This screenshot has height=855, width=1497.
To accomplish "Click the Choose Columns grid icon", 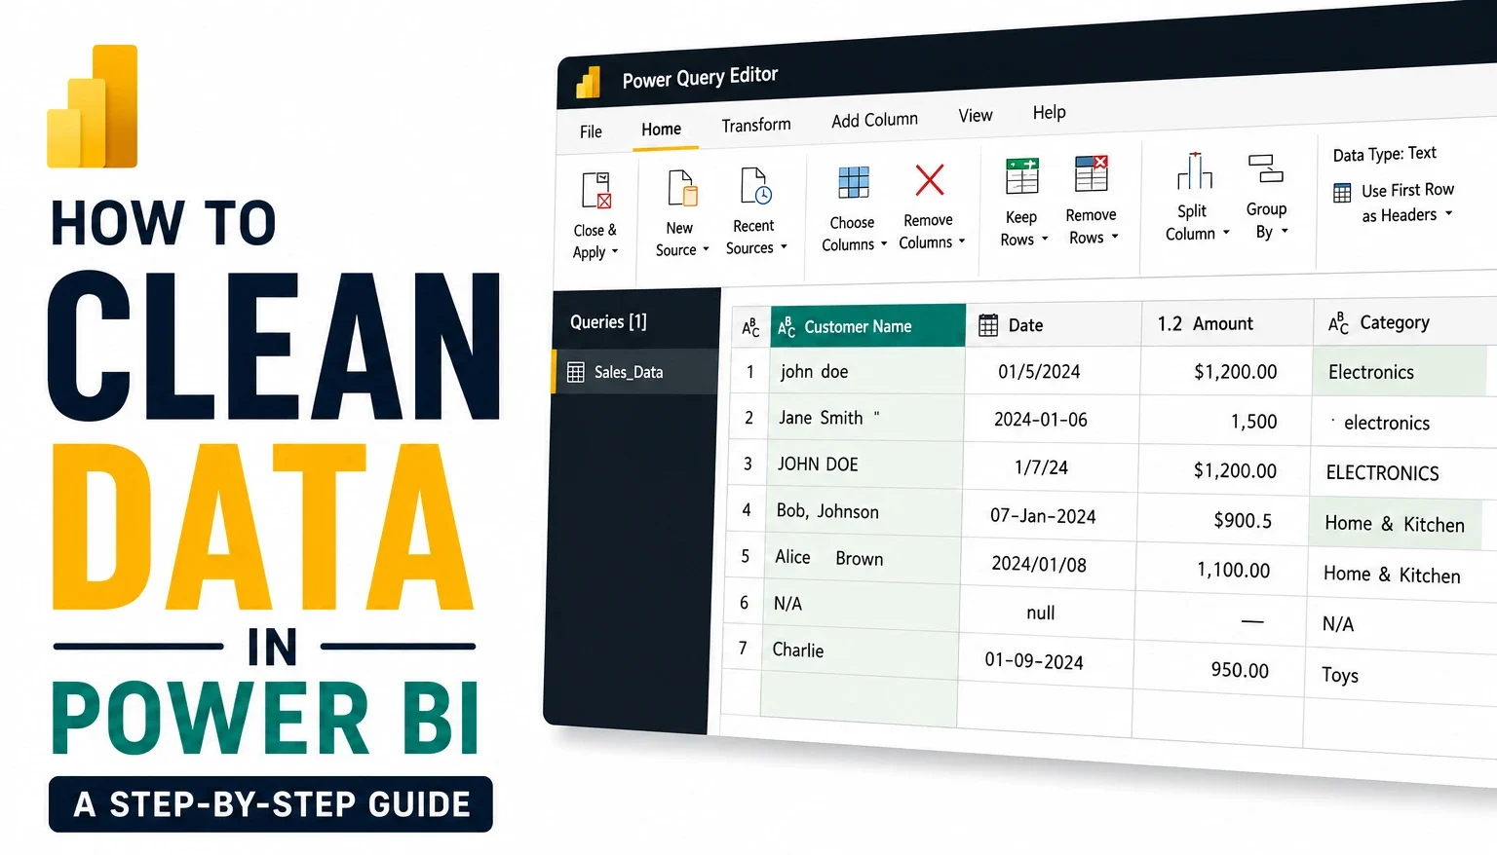I will [x=854, y=182].
